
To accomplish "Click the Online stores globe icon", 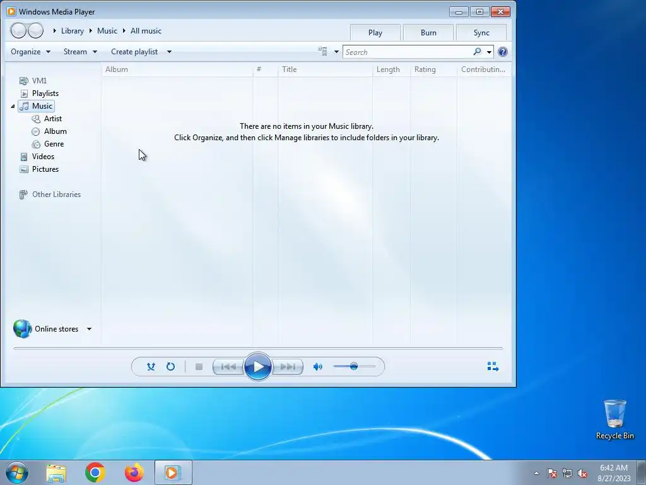I will click(x=22, y=328).
